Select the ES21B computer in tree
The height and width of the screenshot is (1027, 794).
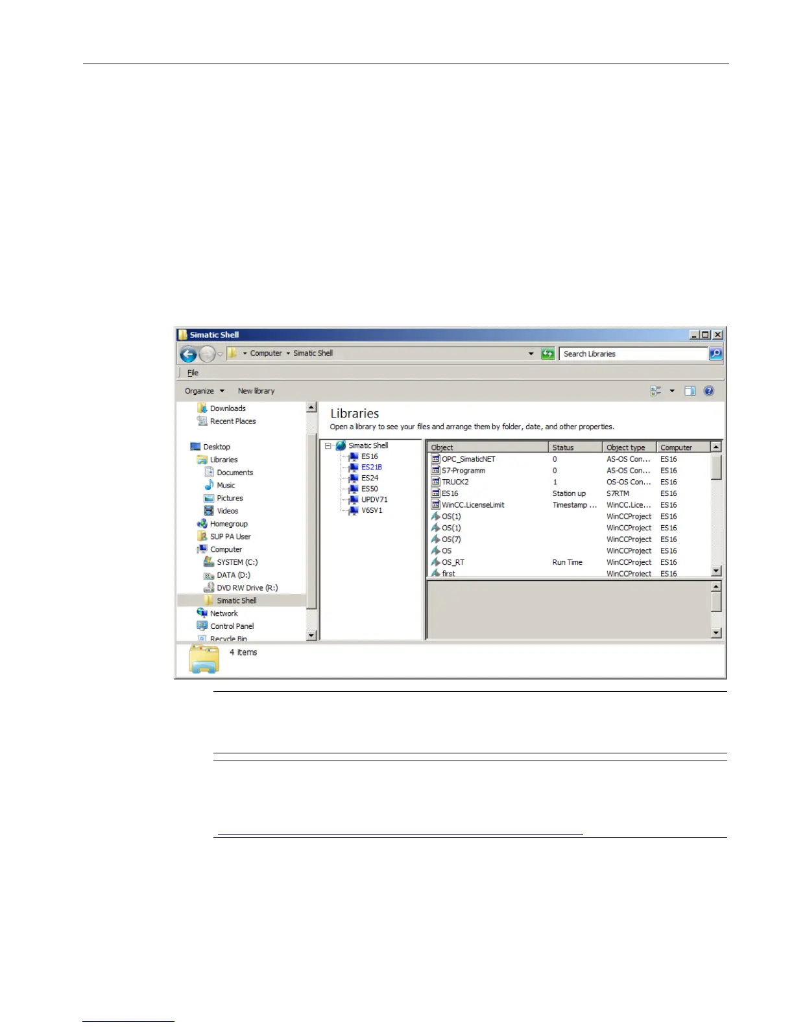(372, 467)
